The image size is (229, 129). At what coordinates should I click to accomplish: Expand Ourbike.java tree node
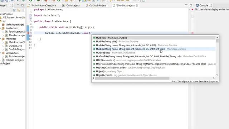tap(3, 46)
